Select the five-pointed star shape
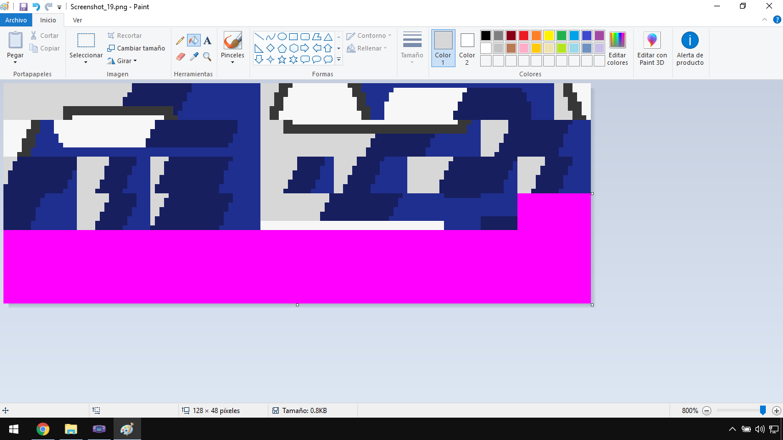Viewport: 783px width, 440px height. click(x=282, y=60)
